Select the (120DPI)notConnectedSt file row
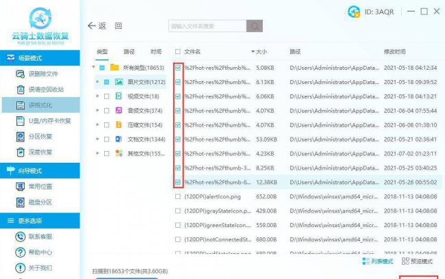Viewport: 445px width, 279px height. (306, 239)
